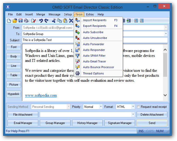The width and height of the screenshot is (177, 141).
Task: Click the Auto Unsubscribe red X icon
Action: (x=78, y=38)
